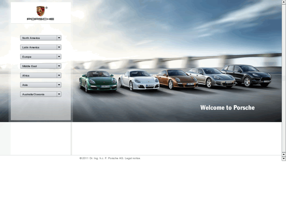Click the lower scrollbar up arrow
This screenshot has width=286, height=214.
coord(284,154)
